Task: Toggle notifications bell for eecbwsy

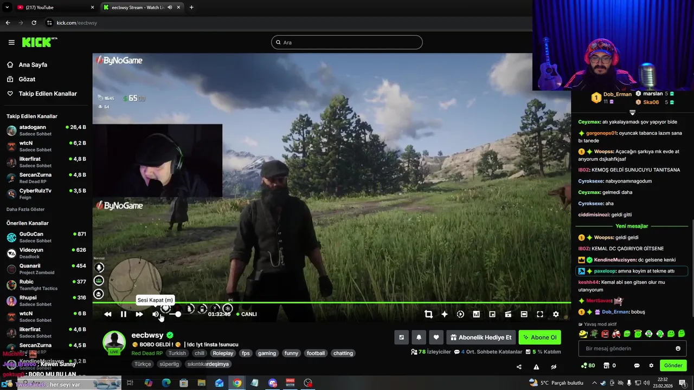Action: pos(419,337)
